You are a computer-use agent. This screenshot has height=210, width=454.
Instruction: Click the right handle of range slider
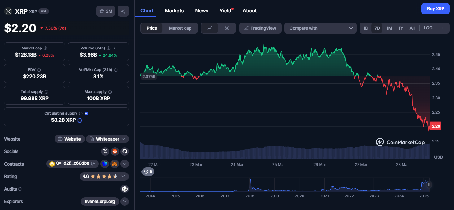429,185
